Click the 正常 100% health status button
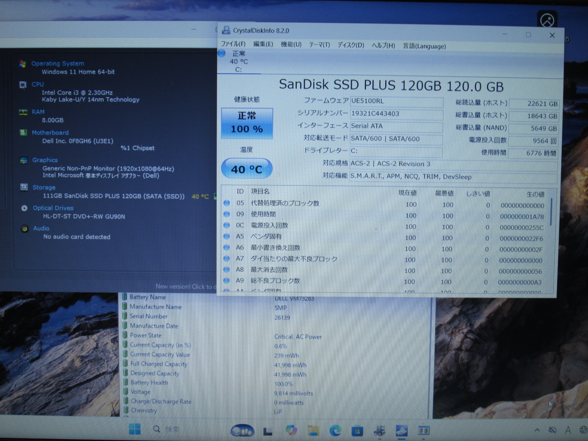This screenshot has width=588, height=441. click(247, 123)
